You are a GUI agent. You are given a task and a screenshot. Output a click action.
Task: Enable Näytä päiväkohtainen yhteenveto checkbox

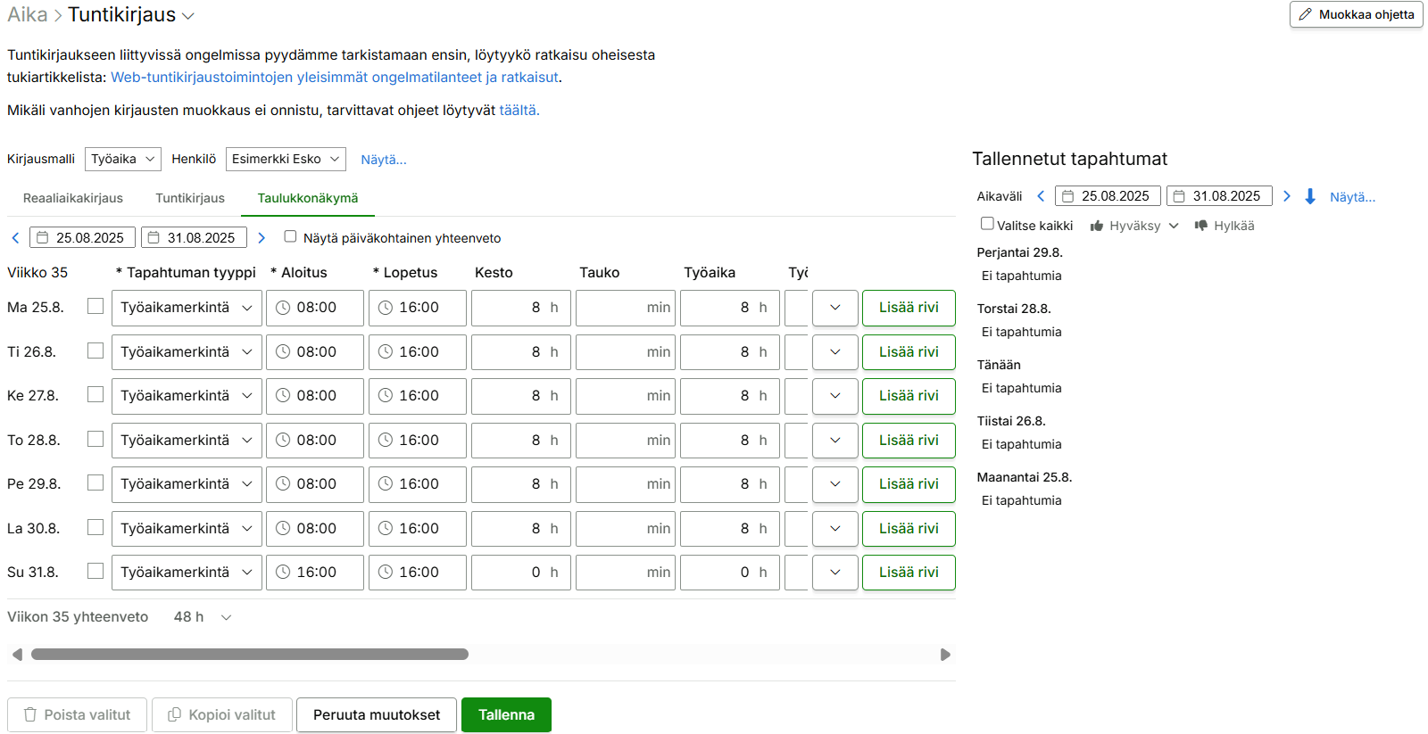pyautogui.click(x=290, y=236)
